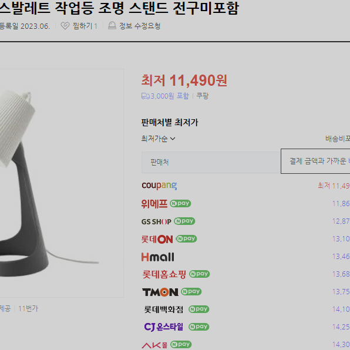Screen dimensions: 350x350
Task: Click the AK몰 seller logo
Action: pyautogui.click(x=154, y=345)
